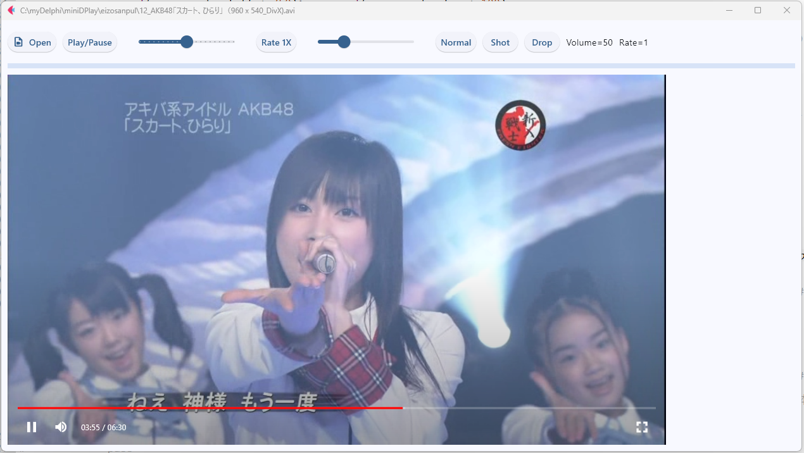The width and height of the screenshot is (804, 453).
Task: Click the 03:55 / 06:30 time display
Action: click(103, 427)
